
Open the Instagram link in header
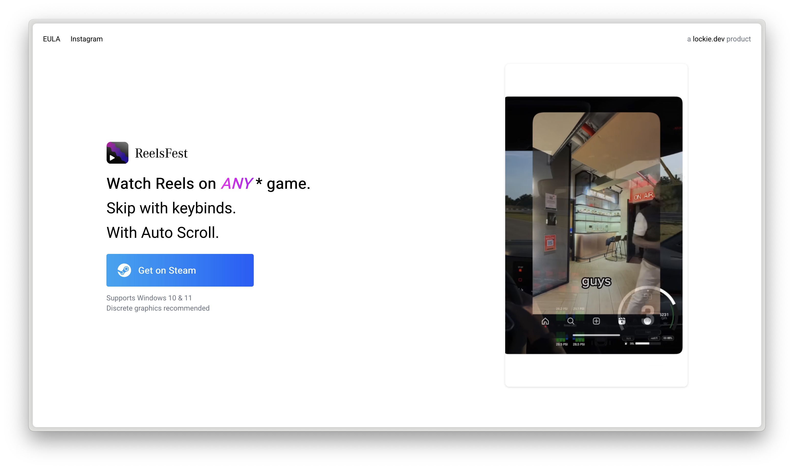(87, 39)
